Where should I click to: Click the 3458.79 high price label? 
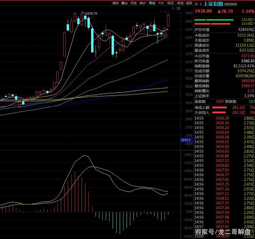click(90, 13)
